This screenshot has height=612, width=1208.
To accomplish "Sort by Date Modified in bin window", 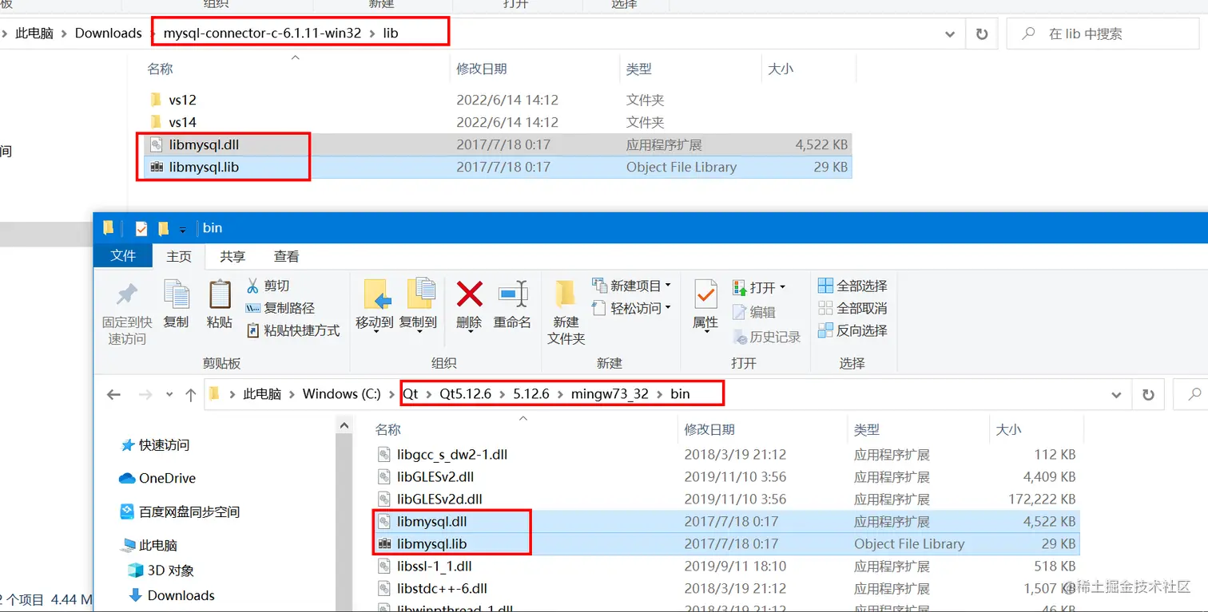I will pos(709,429).
